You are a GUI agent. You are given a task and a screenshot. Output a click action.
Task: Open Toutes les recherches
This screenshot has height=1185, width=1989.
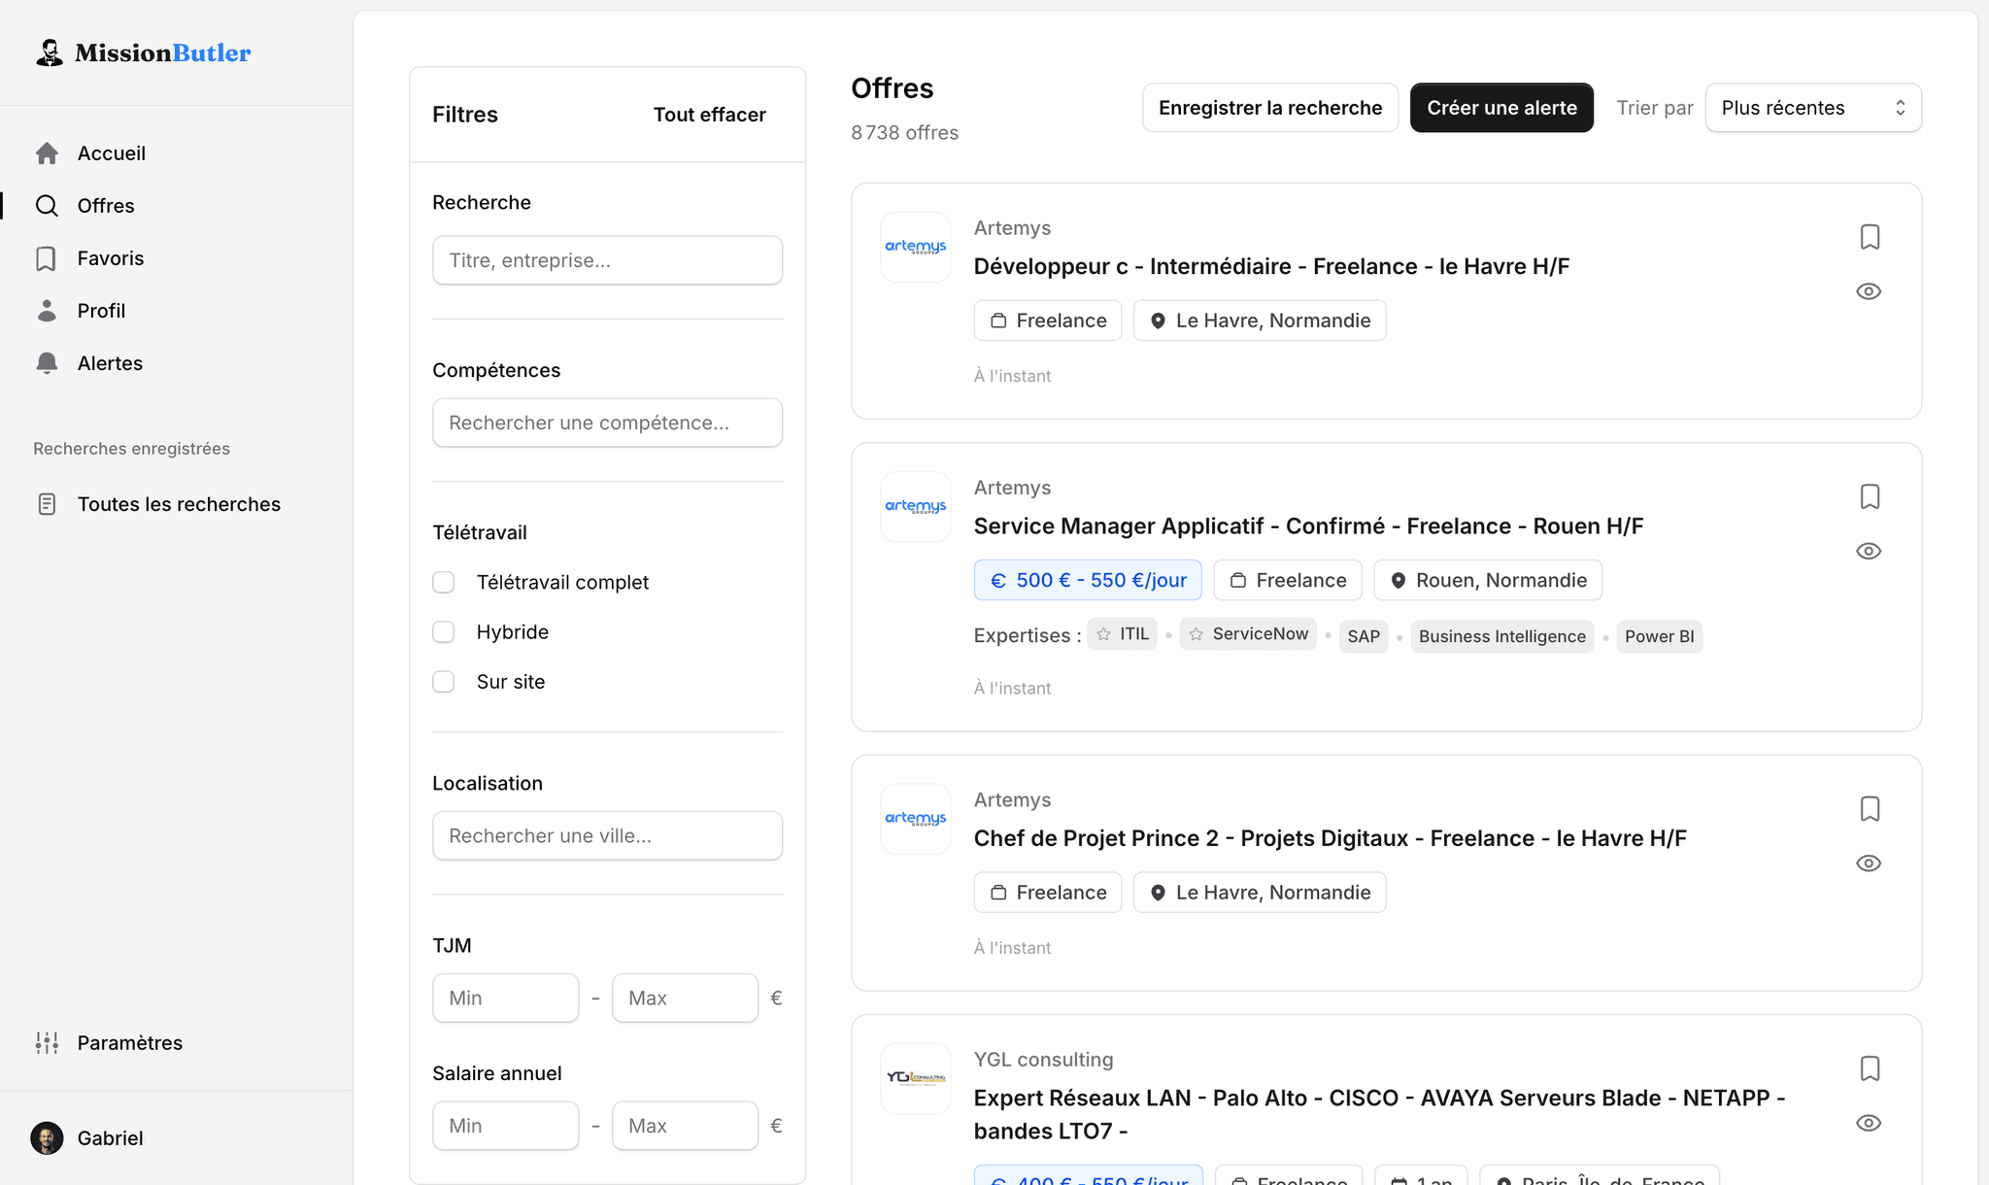coord(179,504)
